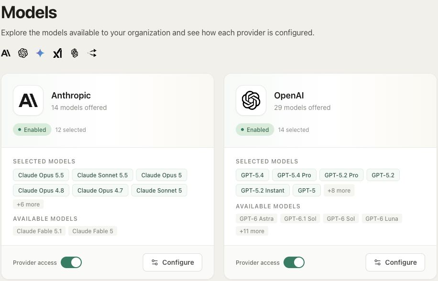Click the Anthropic card title

pyautogui.click(x=71, y=96)
